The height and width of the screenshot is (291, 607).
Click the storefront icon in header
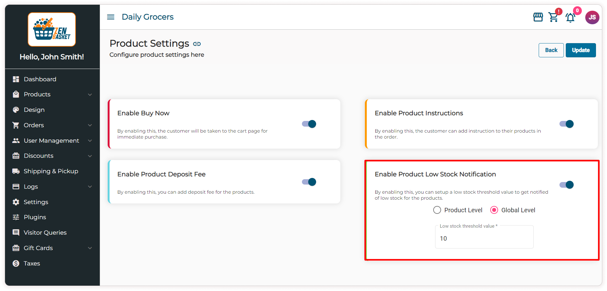(538, 17)
